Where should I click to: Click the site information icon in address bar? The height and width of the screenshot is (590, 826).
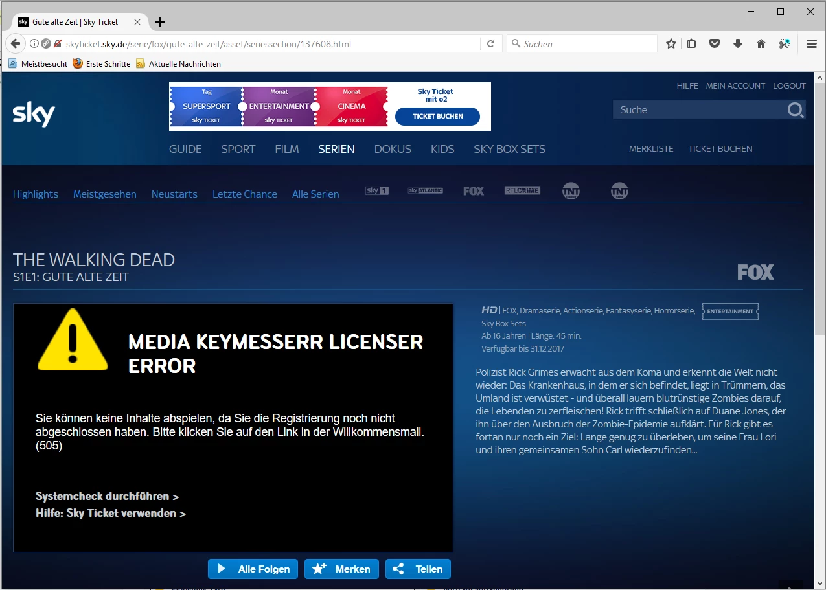coord(35,44)
